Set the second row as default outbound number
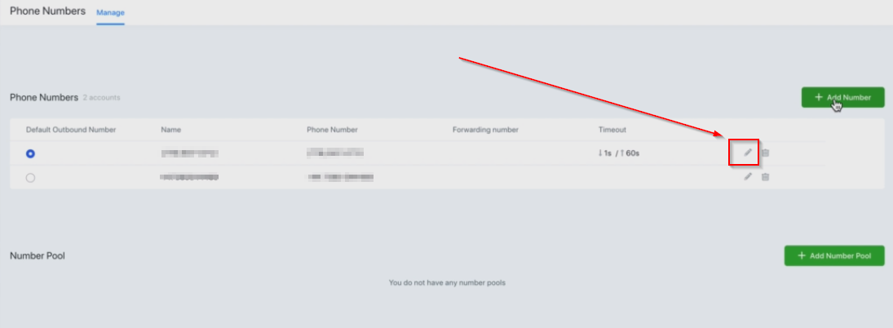 [x=31, y=178]
